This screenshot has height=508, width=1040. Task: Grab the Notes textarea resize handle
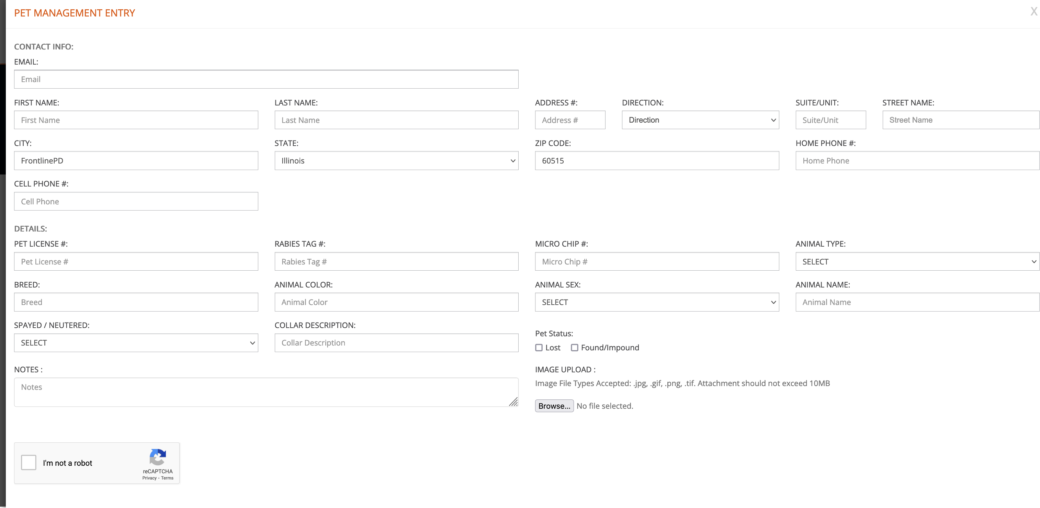(513, 402)
